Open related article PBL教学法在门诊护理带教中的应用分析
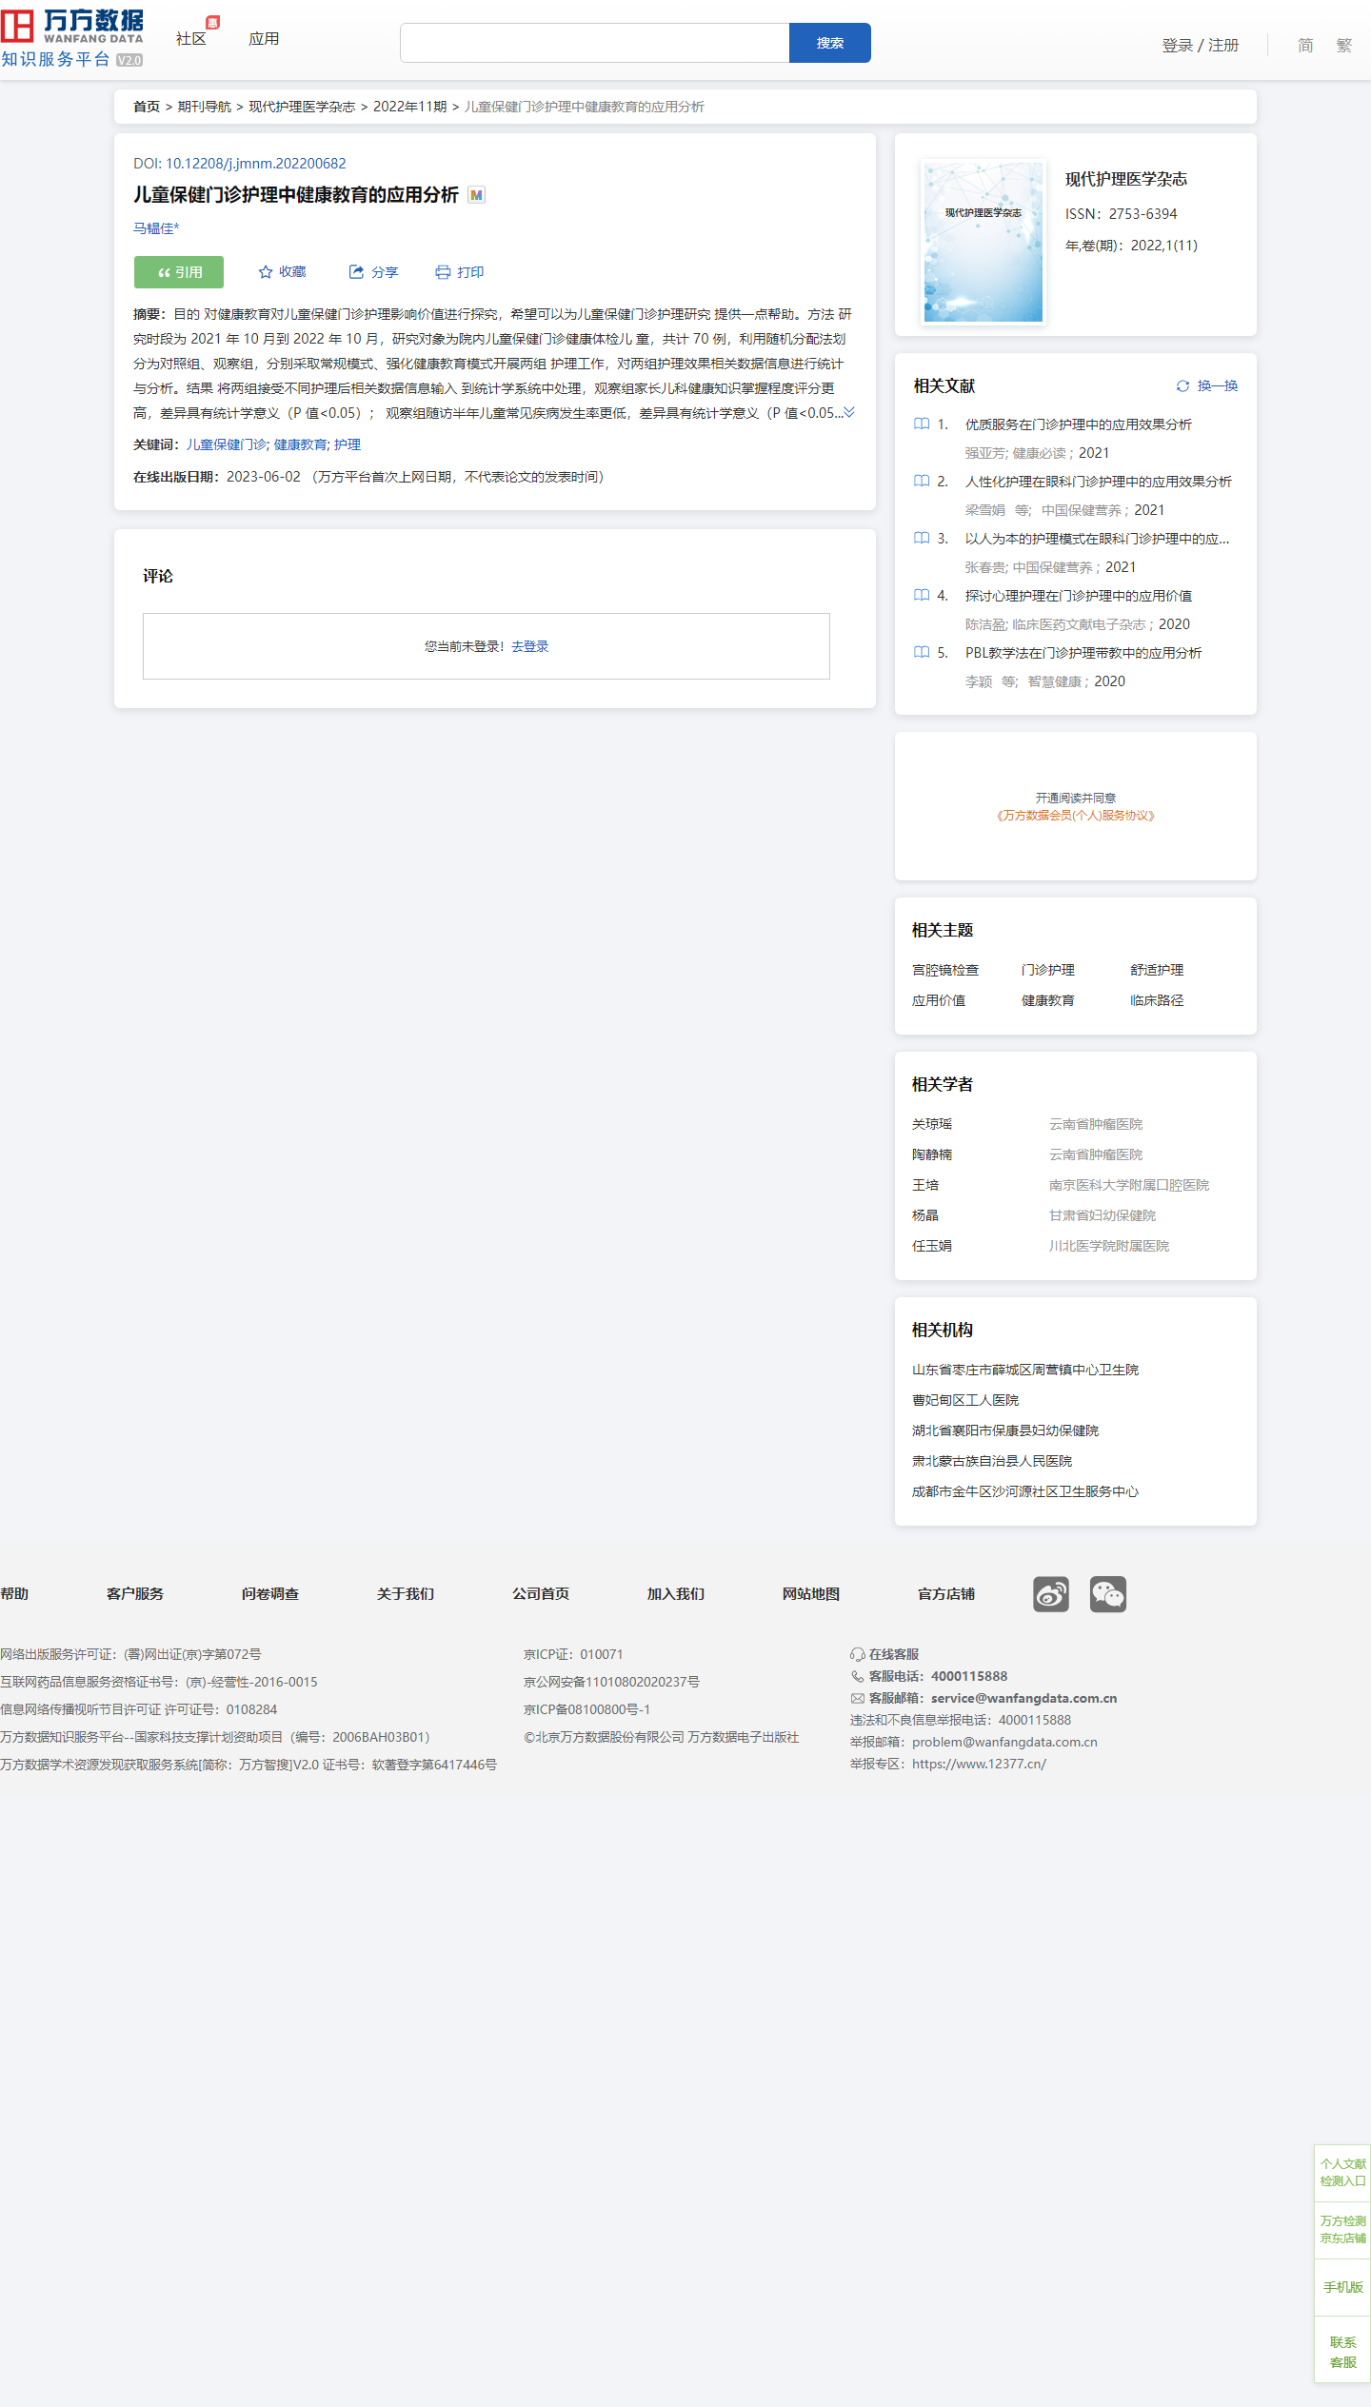 click(x=1083, y=653)
